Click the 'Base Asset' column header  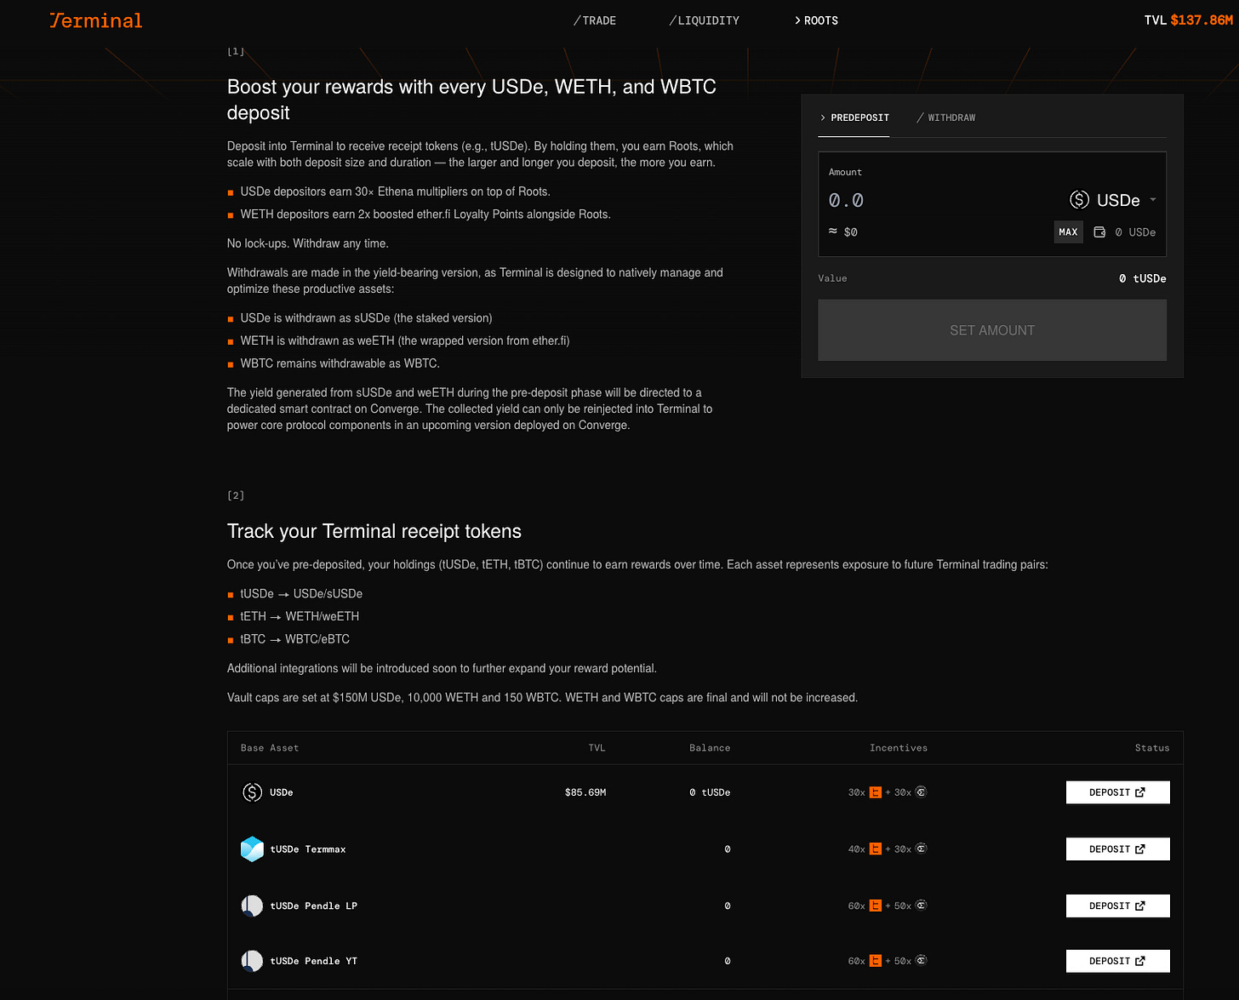pos(270,748)
